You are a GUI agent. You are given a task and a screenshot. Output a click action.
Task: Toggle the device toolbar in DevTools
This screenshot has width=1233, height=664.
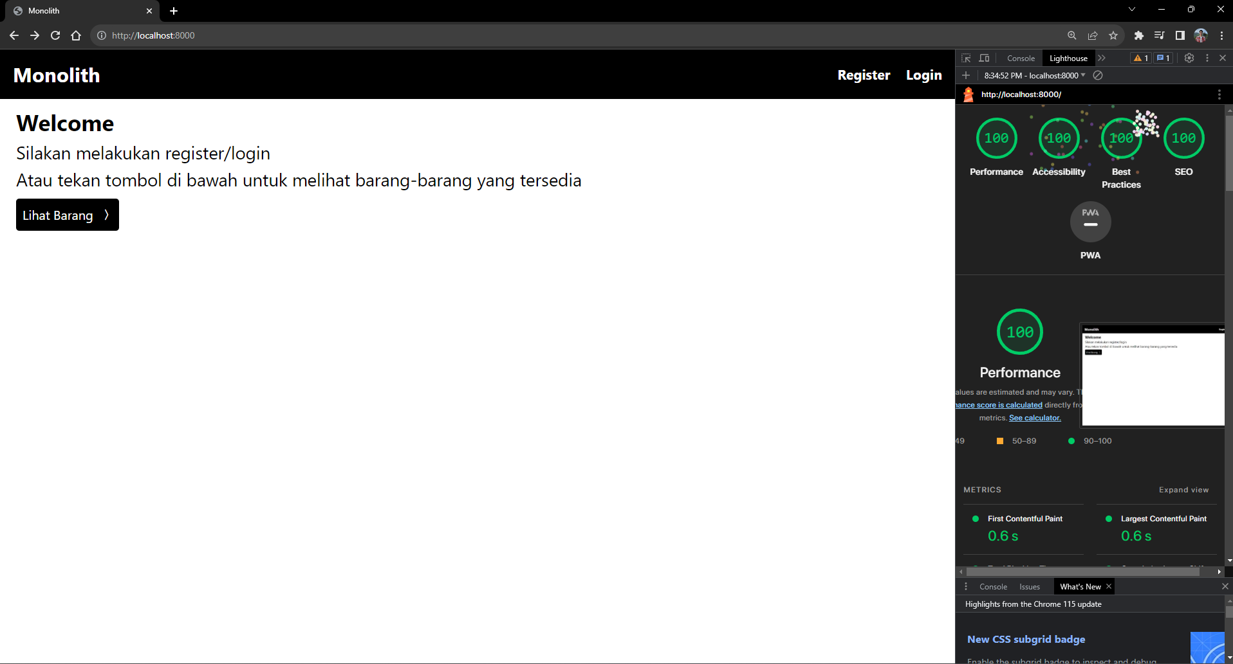[x=984, y=58]
